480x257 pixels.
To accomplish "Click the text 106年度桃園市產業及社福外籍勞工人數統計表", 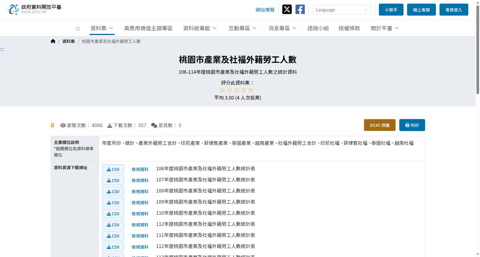I will (205, 169).
